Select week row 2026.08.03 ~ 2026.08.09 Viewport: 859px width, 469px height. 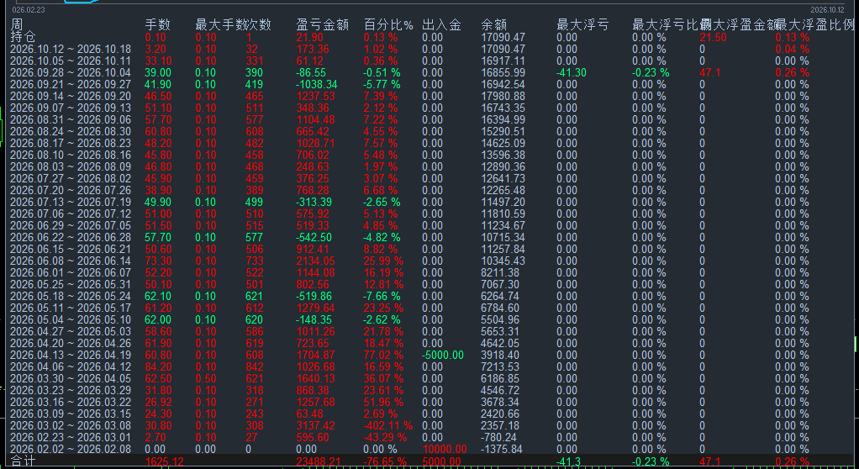71,167
